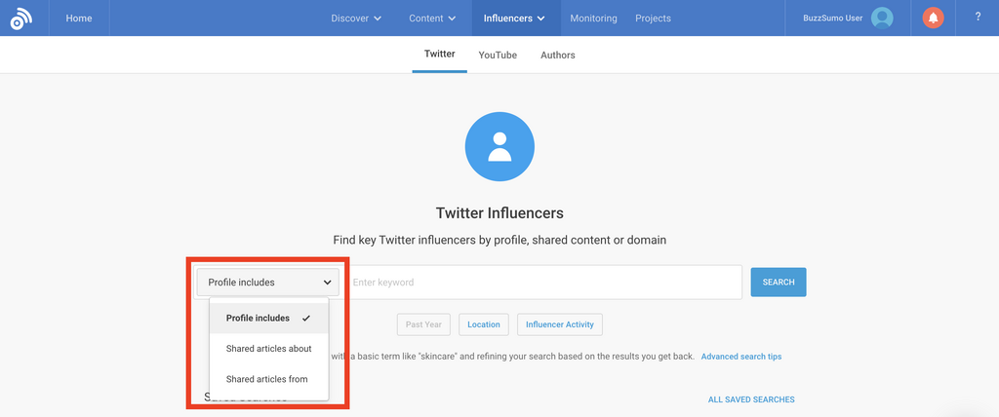
Task: Click the BuzzSumo logo icon
Action: tap(21, 18)
